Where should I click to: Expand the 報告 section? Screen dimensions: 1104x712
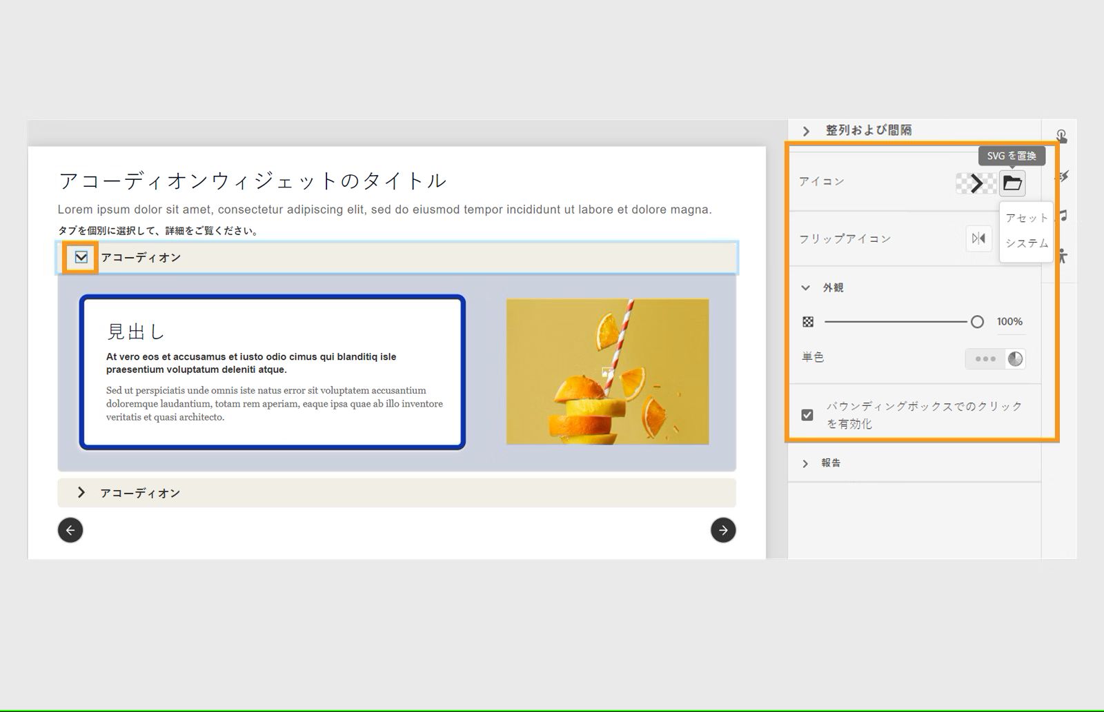pyautogui.click(x=805, y=462)
